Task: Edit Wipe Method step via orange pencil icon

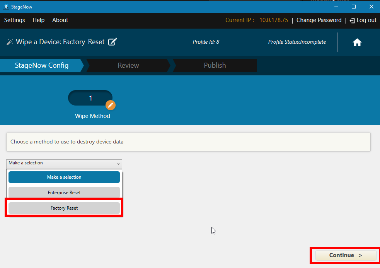Action: [x=111, y=105]
